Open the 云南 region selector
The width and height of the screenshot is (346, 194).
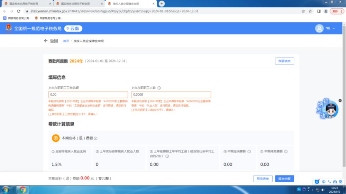click(73, 29)
